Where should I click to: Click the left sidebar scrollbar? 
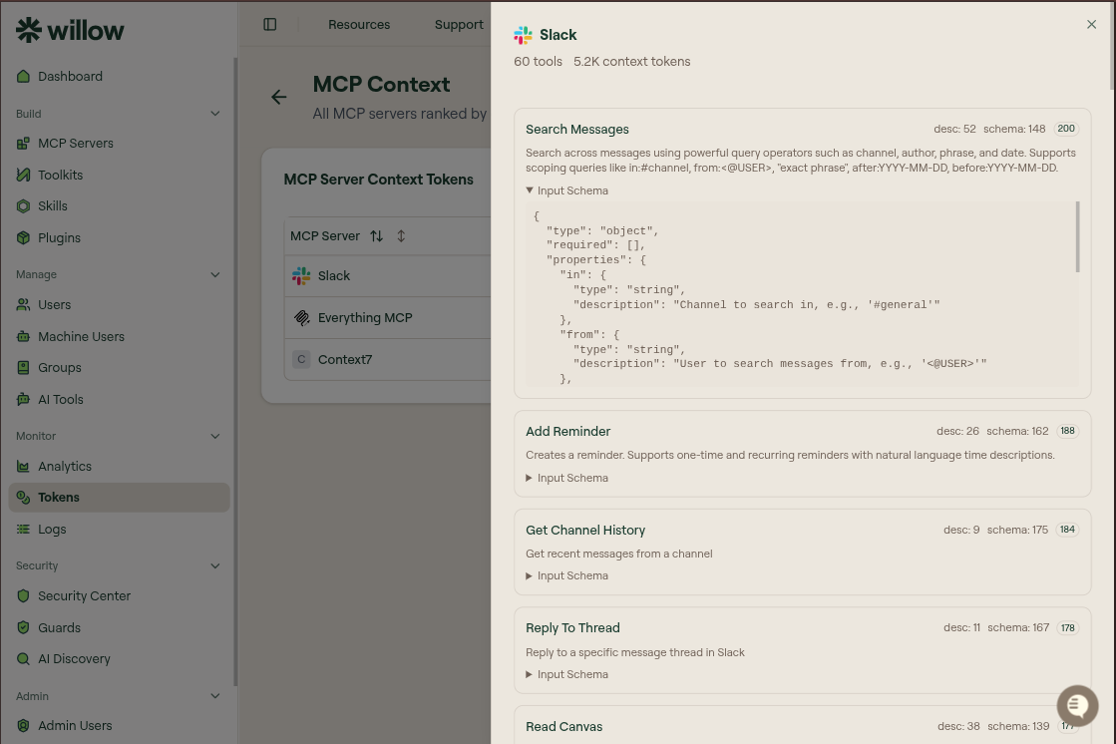[x=235, y=372]
